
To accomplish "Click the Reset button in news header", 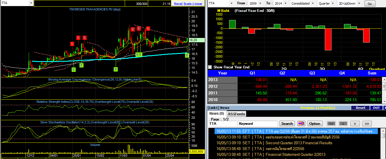I will coord(360,108).
